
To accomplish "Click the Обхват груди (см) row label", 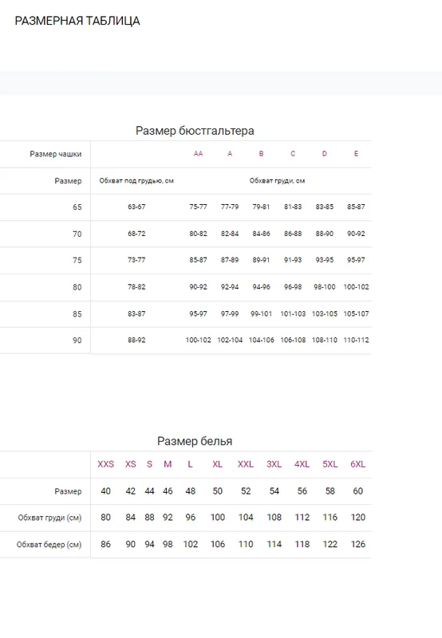I will coord(49,518).
